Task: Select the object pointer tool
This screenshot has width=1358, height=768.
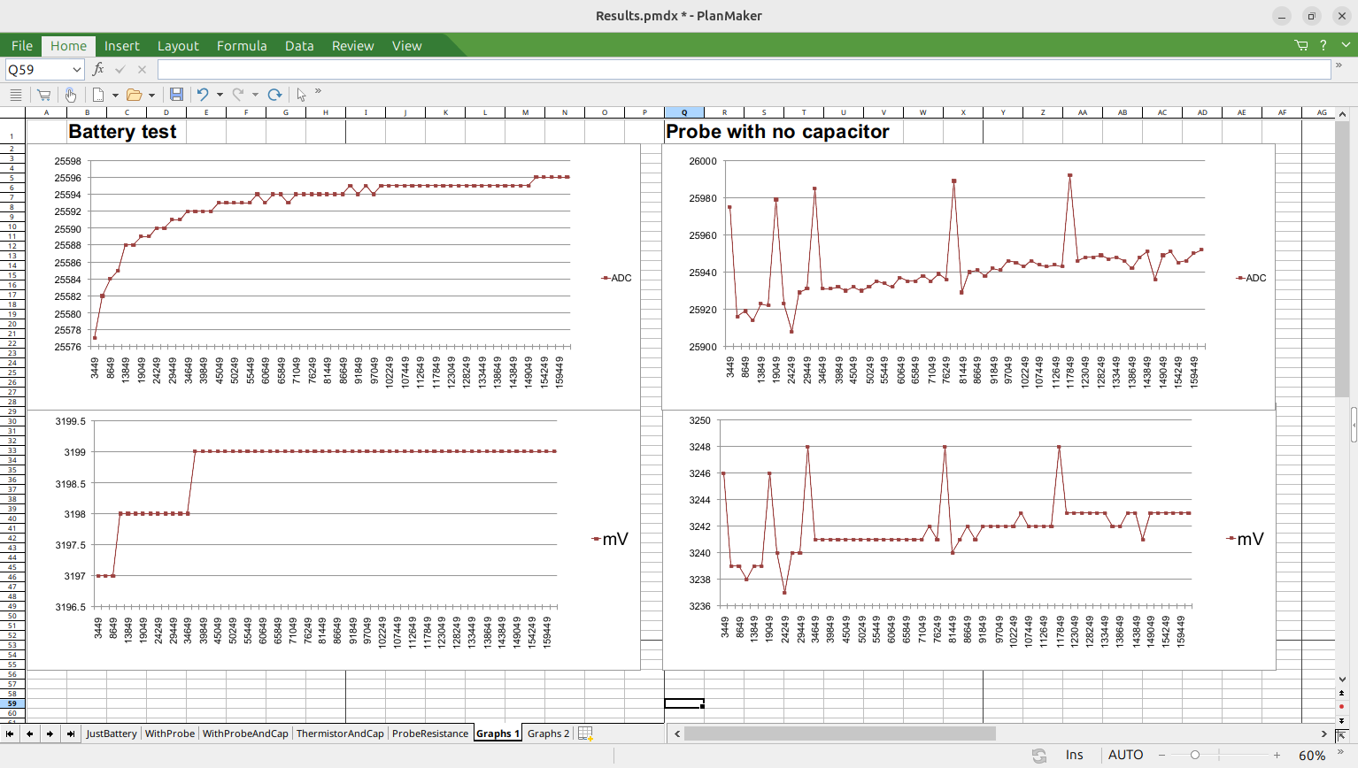Action: coord(302,95)
